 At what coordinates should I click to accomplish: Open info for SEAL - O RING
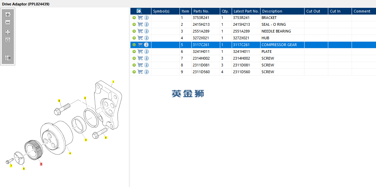pos(146,24)
